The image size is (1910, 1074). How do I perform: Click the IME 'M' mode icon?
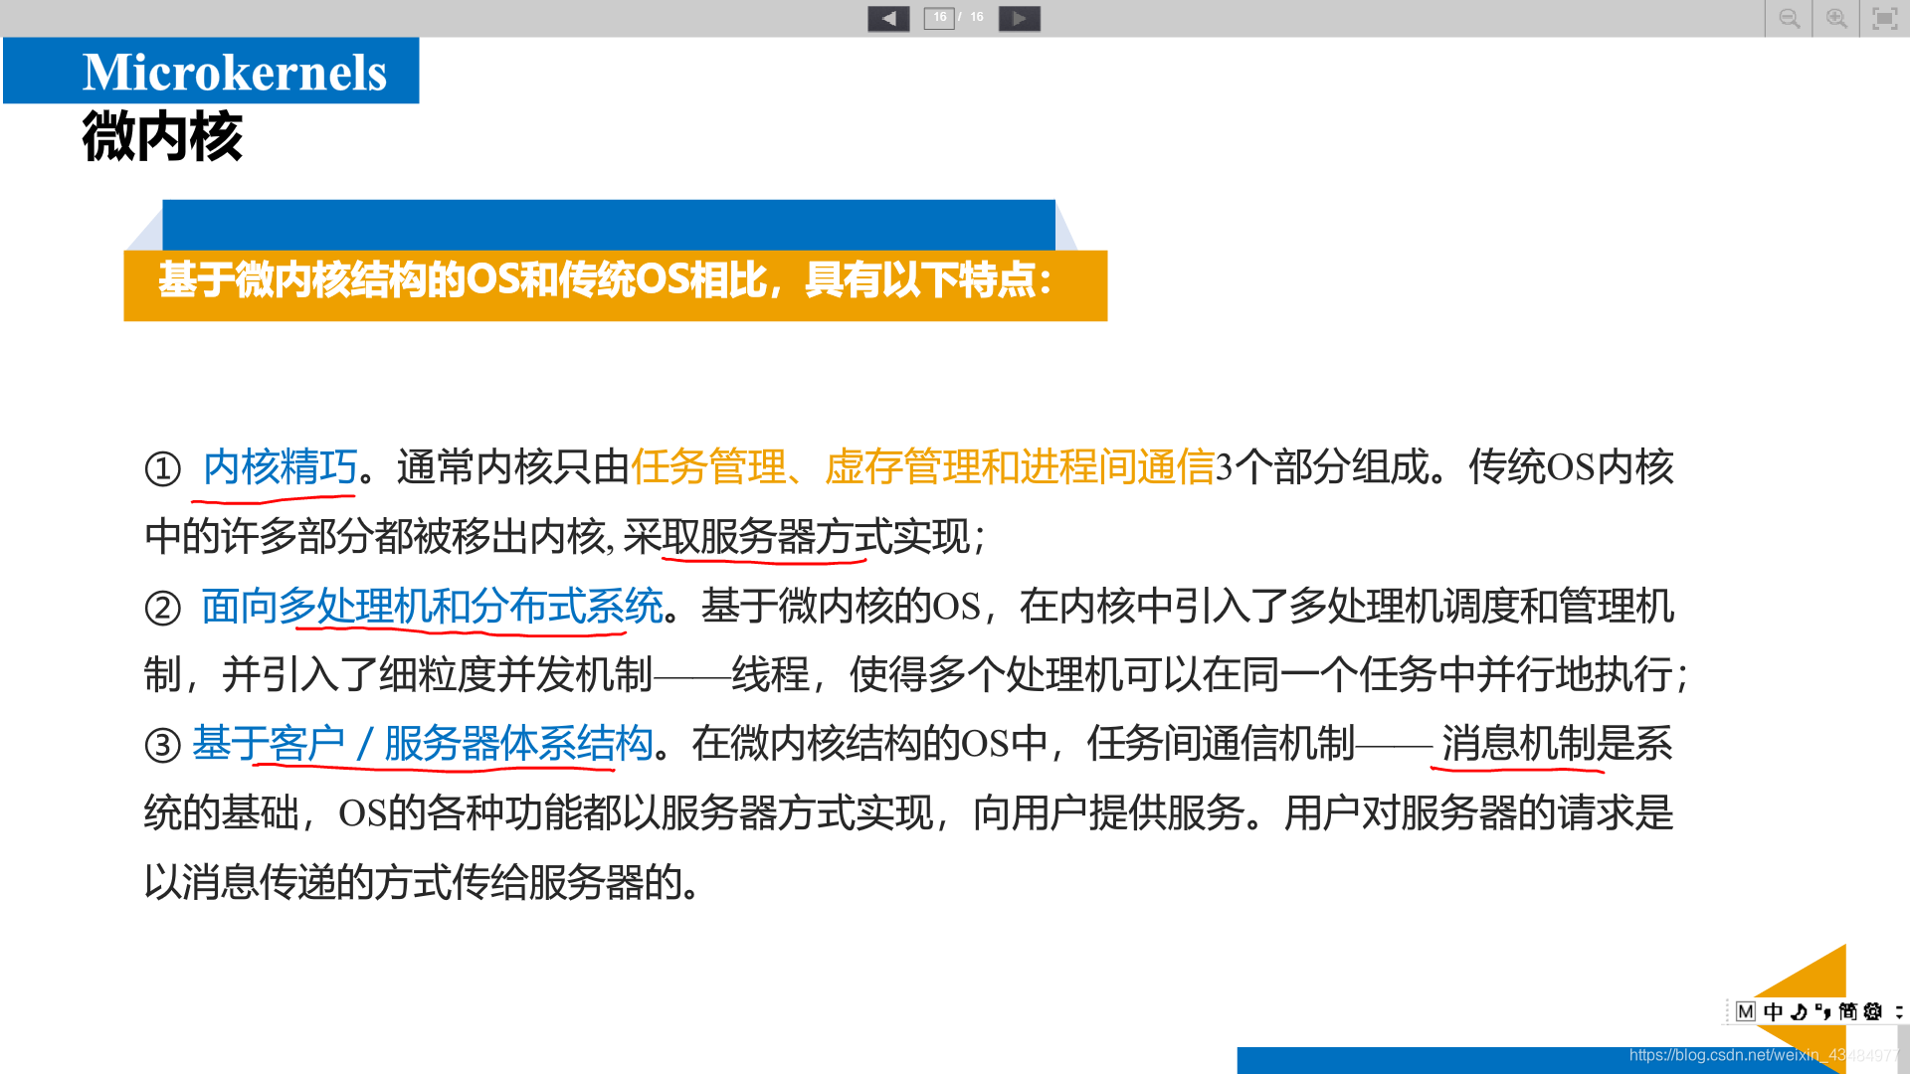pyautogui.click(x=1746, y=1011)
